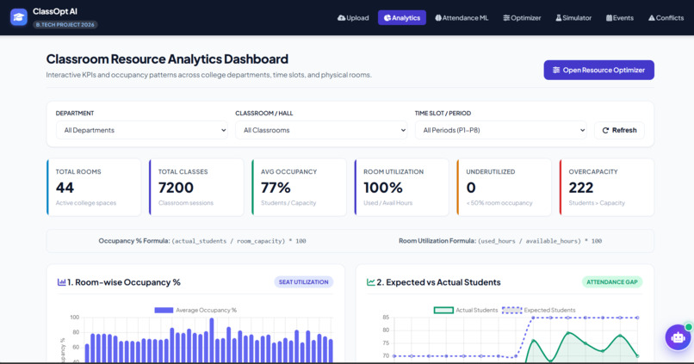This screenshot has height=364, width=694.
Task: Click the ATTENDANCE GAP badge
Action: 611,281
